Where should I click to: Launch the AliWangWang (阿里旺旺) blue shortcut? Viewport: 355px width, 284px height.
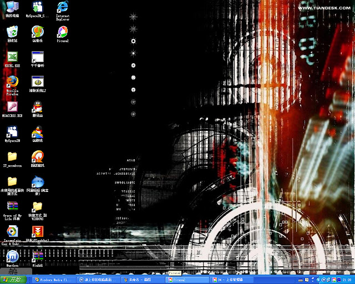[x=38, y=186]
